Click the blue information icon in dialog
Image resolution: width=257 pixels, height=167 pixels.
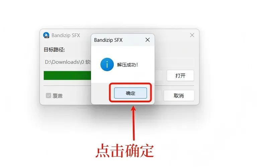107,64
